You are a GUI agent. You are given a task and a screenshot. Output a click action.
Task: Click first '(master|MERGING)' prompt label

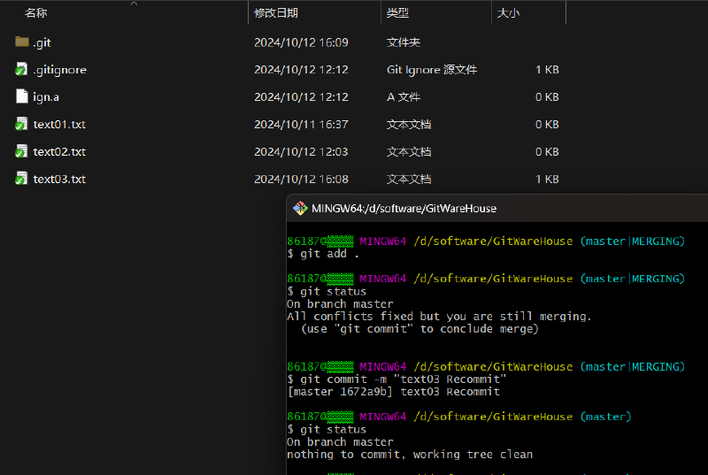[x=632, y=241]
